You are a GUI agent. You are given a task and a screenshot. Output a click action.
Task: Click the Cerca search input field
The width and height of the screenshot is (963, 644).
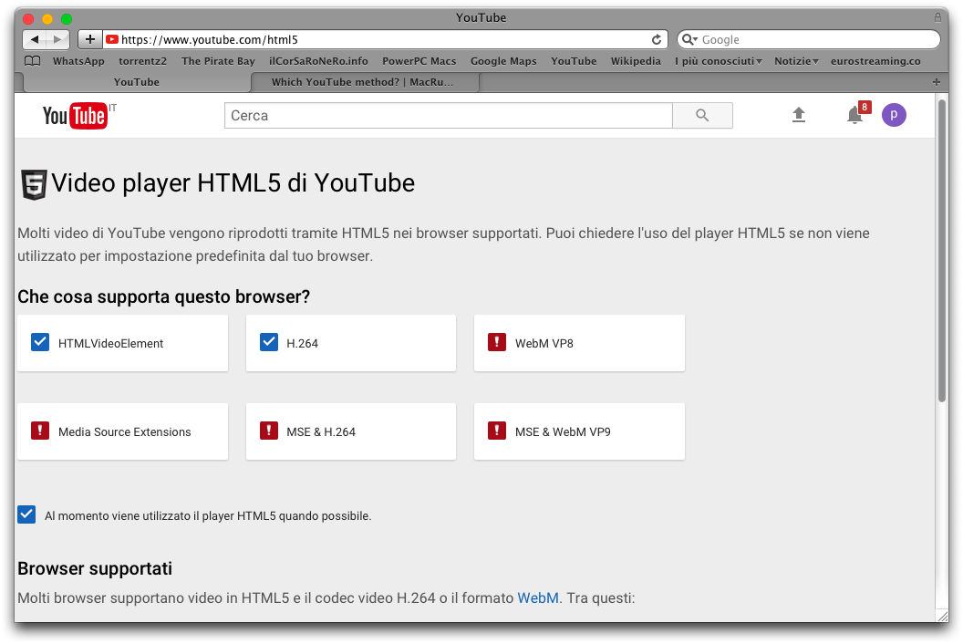tap(449, 116)
